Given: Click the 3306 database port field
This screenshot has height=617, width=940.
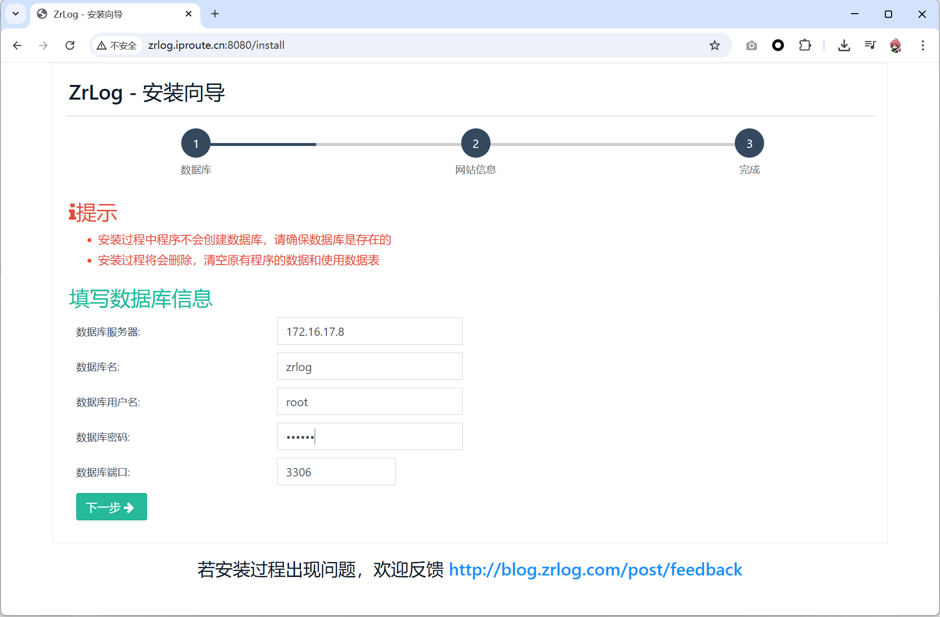Looking at the screenshot, I should tap(336, 472).
